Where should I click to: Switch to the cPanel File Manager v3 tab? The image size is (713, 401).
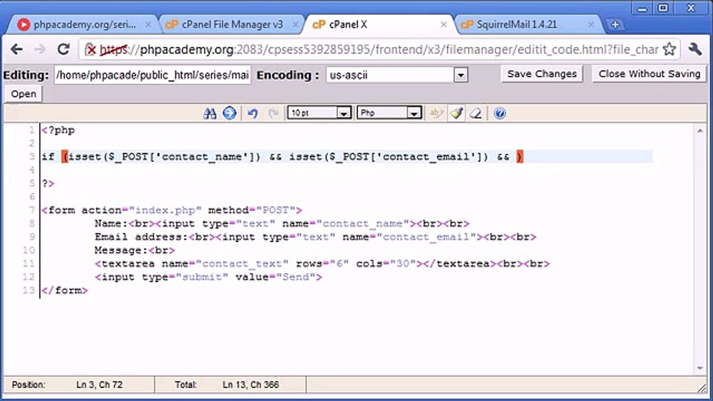(x=232, y=25)
